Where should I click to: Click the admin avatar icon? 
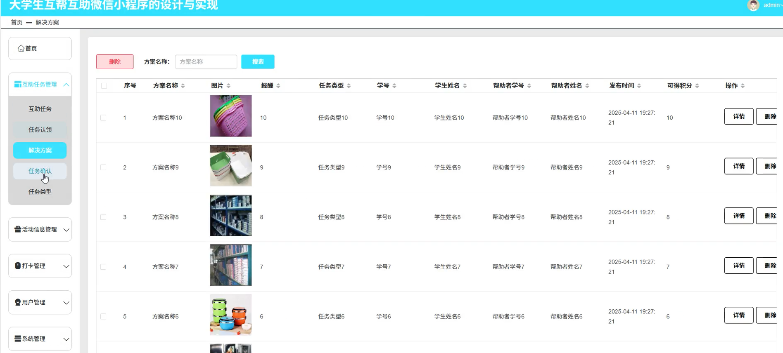tap(753, 5)
